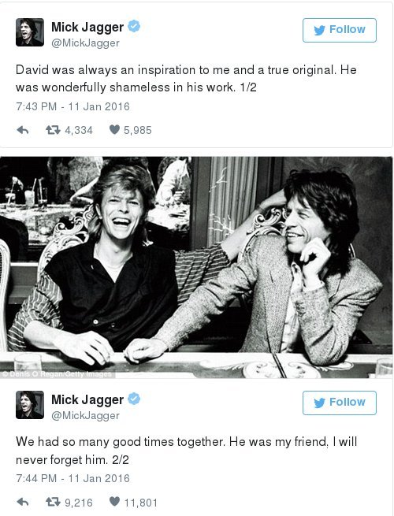Open Mick Jagger avatar in first tweet
394x516 pixels.
click(x=30, y=32)
